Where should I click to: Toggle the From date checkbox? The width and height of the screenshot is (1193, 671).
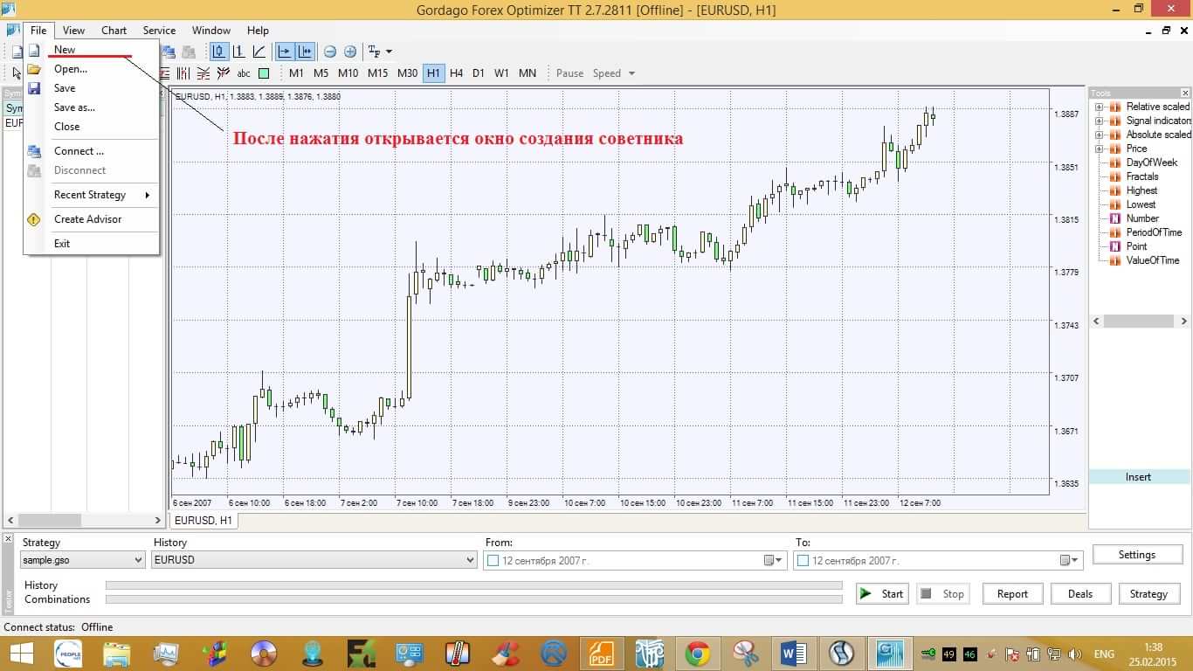[x=493, y=560]
